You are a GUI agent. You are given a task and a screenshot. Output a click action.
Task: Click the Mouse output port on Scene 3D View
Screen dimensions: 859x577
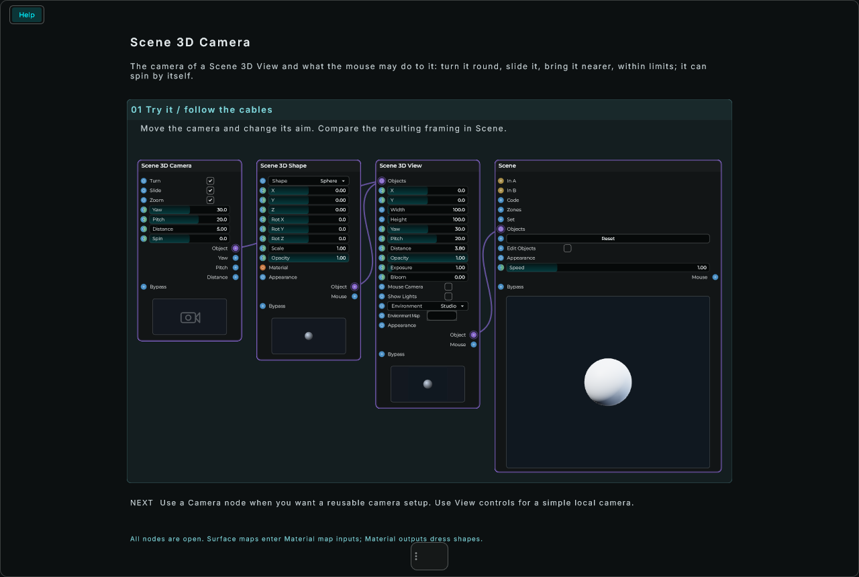474,344
